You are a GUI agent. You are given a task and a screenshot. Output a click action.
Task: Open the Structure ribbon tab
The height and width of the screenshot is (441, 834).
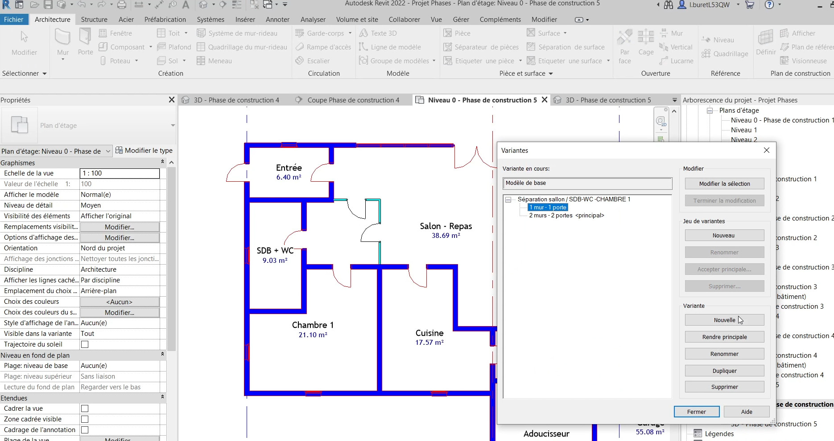point(94,20)
